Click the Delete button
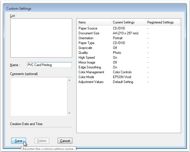 [x=42, y=141]
